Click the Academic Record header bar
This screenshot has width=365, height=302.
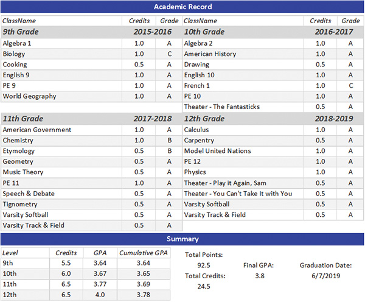[182, 7]
